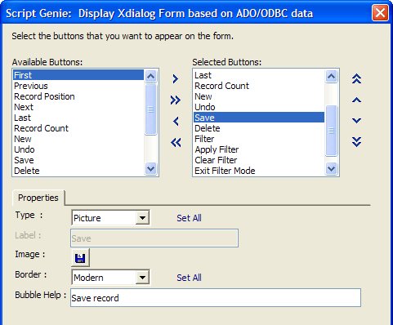Select Apply Filter in Selected Buttons
The height and width of the screenshot is (325, 393).
click(259, 149)
